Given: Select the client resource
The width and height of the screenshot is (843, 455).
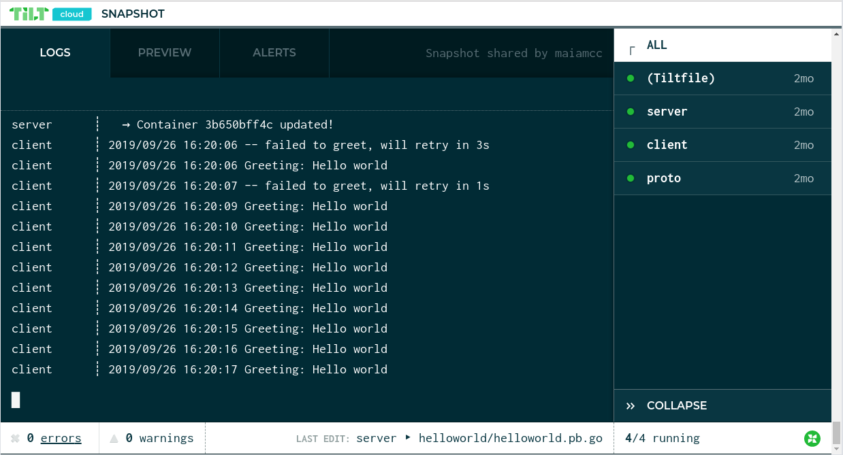Looking at the screenshot, I should [x=722, y=145].
